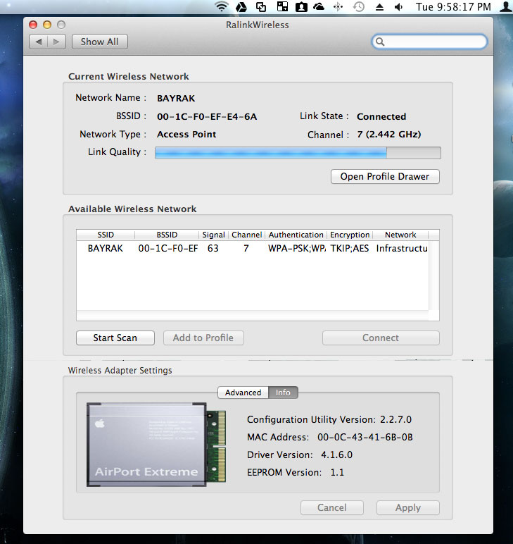Click the Connect button

(x=381, y=338)
